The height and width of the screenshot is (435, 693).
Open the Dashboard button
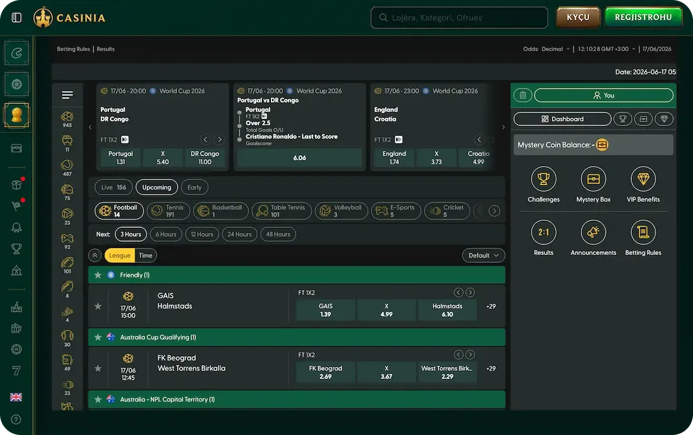(562, 119)
